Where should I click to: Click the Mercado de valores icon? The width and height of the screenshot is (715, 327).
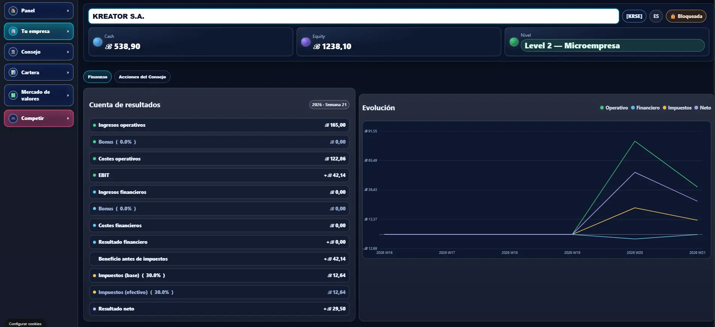[x=13, y=96]
